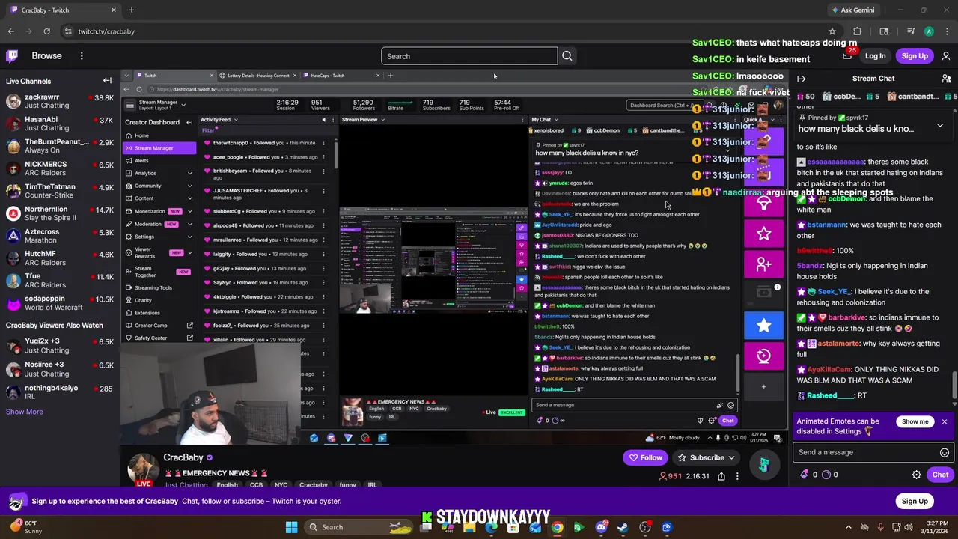Open HasanAbi channel in sidebar
This screenshot has height=539, width=958.
click(x=59, y=124)
